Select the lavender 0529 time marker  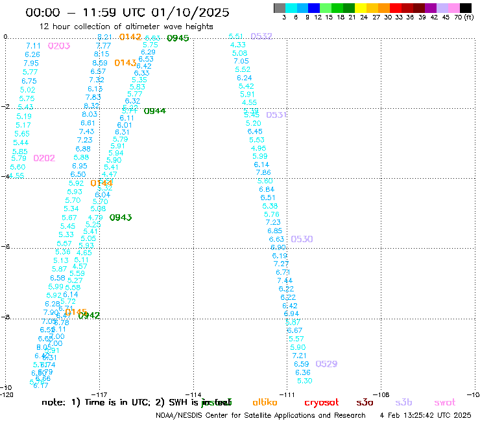(x=326, y=364)
